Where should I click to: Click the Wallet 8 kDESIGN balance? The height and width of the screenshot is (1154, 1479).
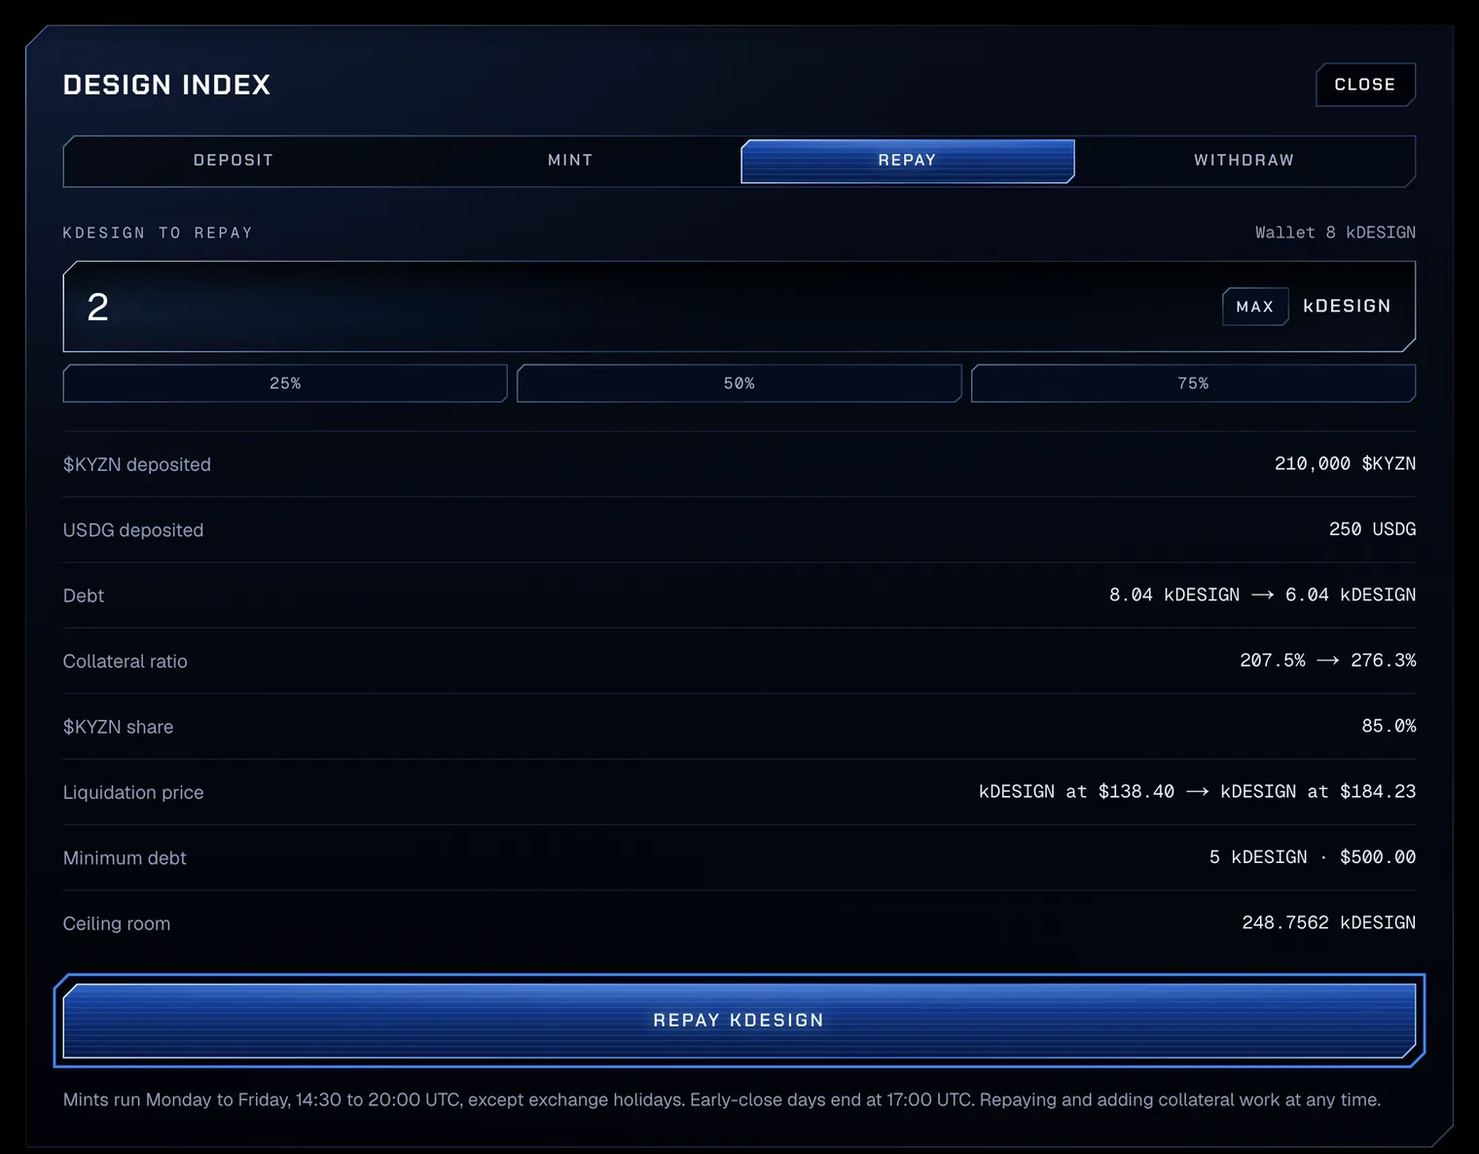click(1335, 233)
